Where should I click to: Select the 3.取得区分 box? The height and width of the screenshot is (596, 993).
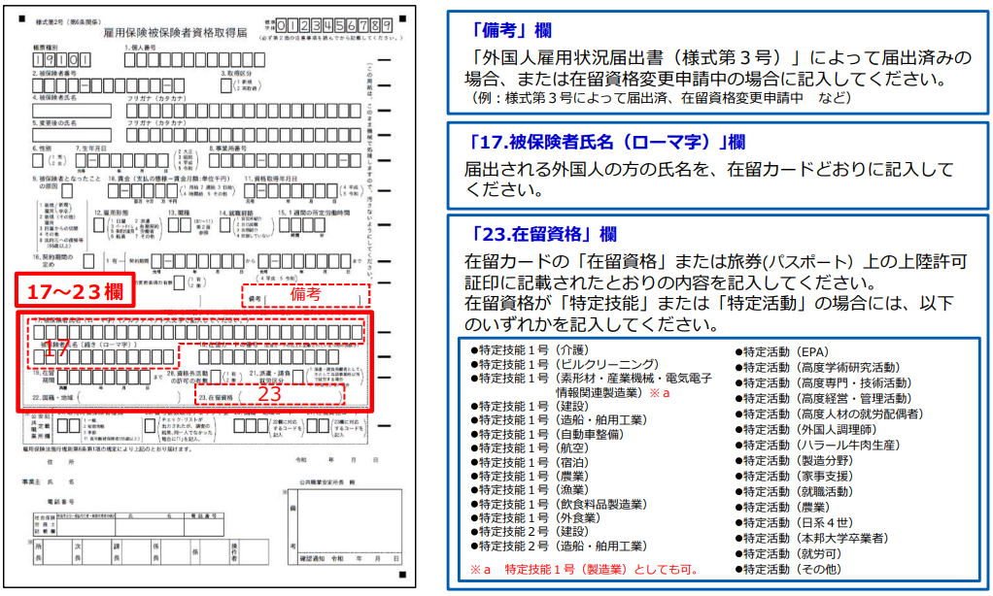point(225,85)
